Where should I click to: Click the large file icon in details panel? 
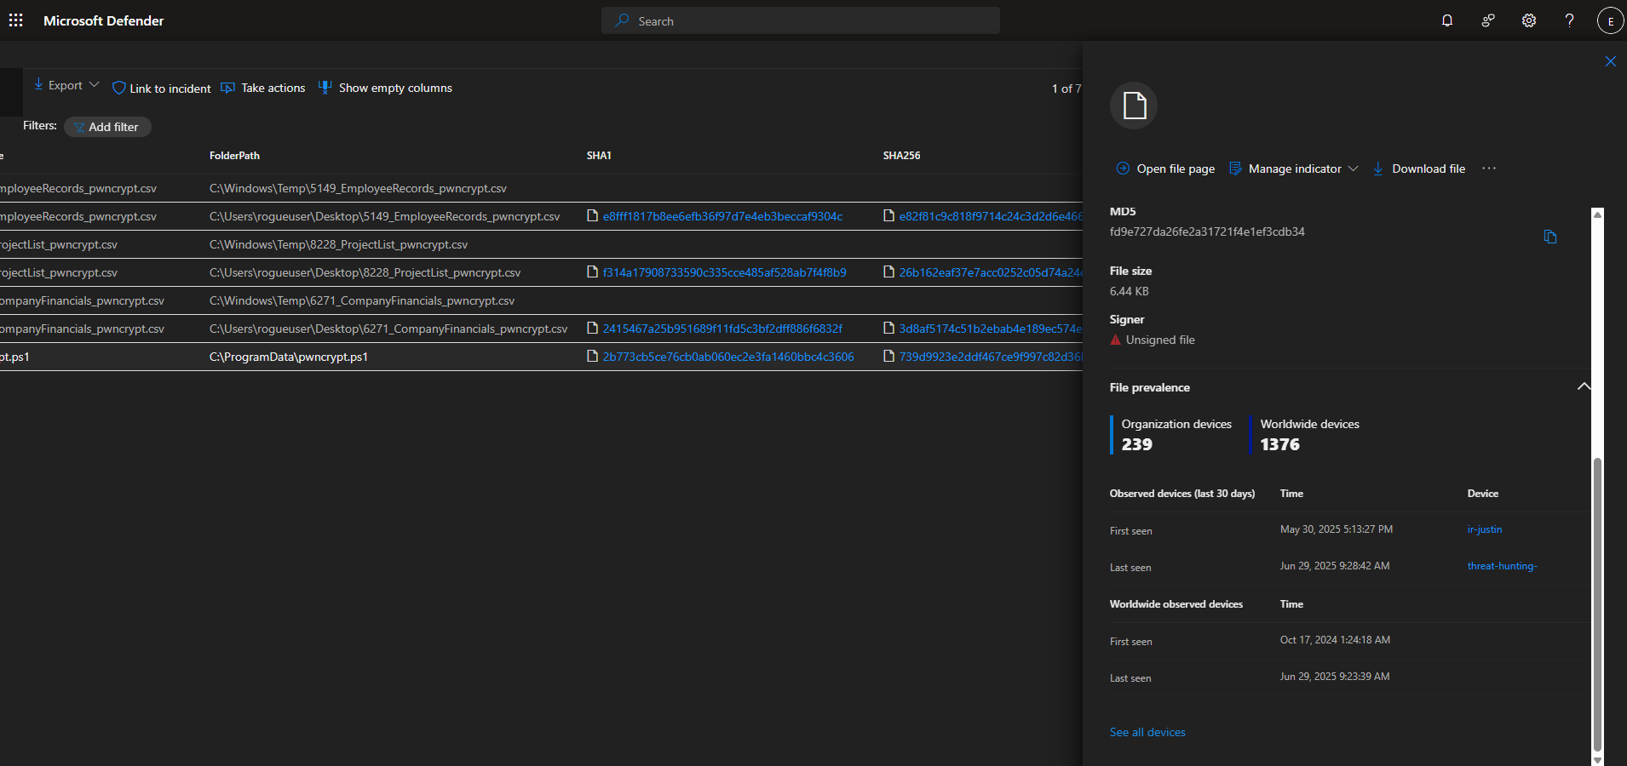pos(1134,106)
